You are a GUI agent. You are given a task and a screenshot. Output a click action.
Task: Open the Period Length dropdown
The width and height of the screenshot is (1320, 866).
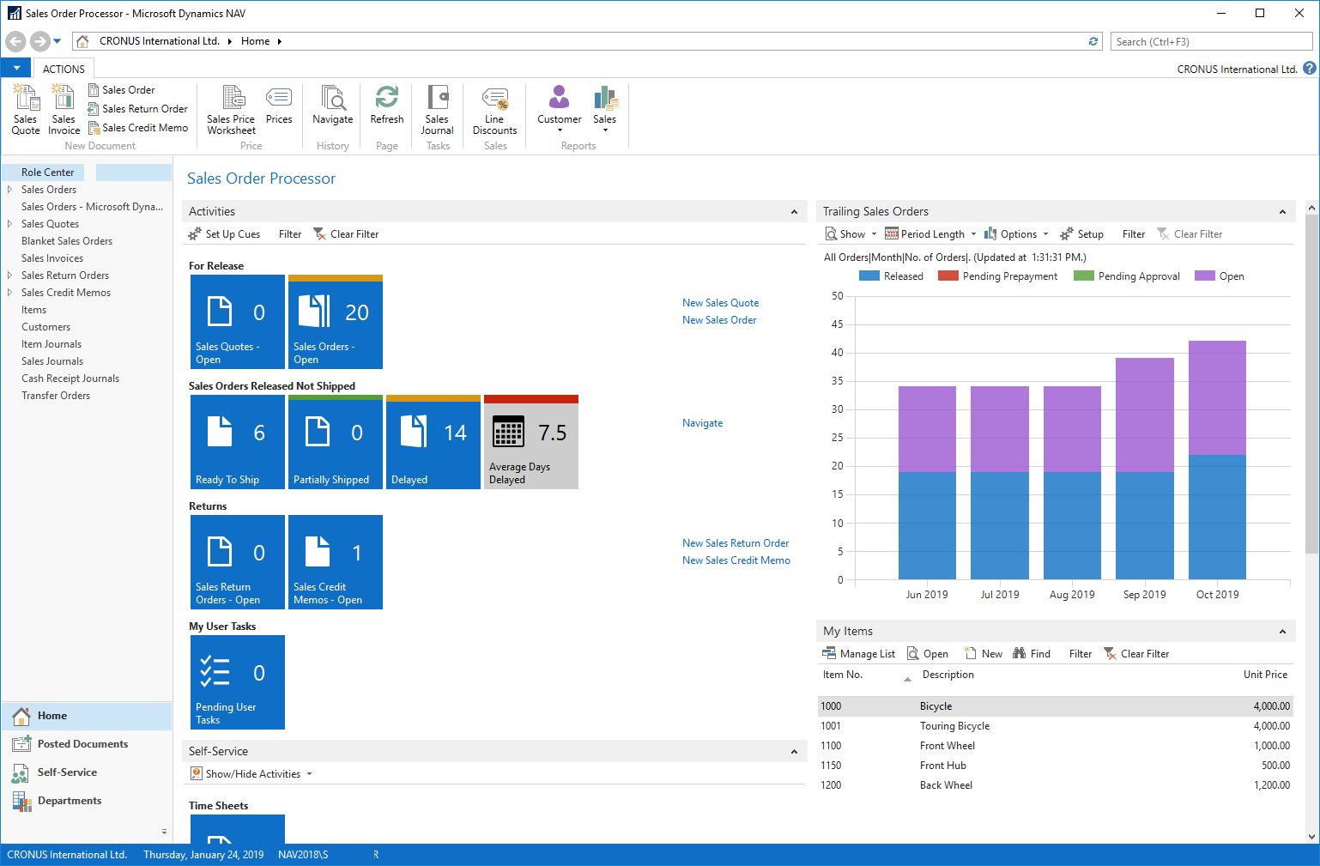[931, 234]
